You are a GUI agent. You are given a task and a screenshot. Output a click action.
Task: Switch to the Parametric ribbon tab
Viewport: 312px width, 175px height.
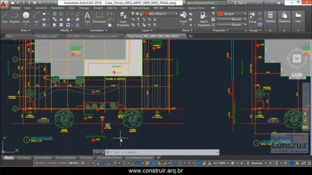pos(58,8)
